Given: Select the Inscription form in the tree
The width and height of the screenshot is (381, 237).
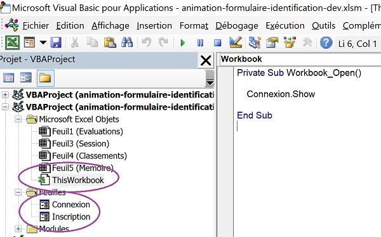Looking at the screenshot, I should point(71,217).
